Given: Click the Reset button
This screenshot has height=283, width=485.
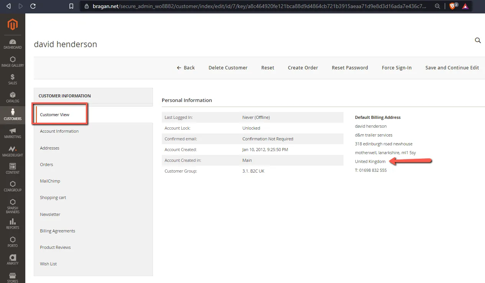Looking at the screenshot, I should (x=268, y=67).
